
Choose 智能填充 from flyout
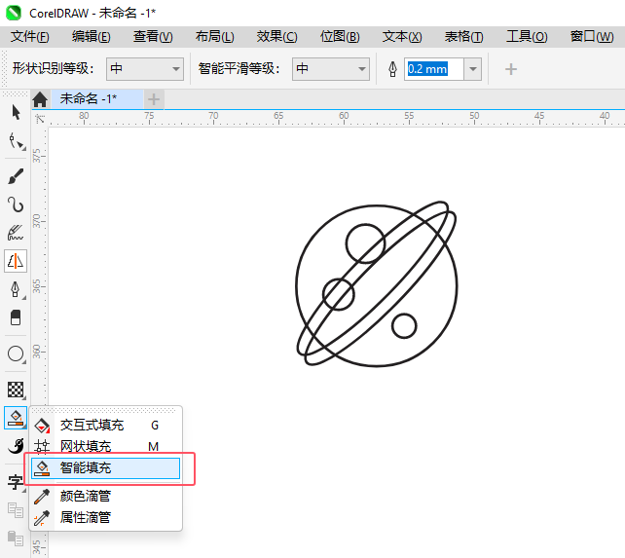(106, 468)
